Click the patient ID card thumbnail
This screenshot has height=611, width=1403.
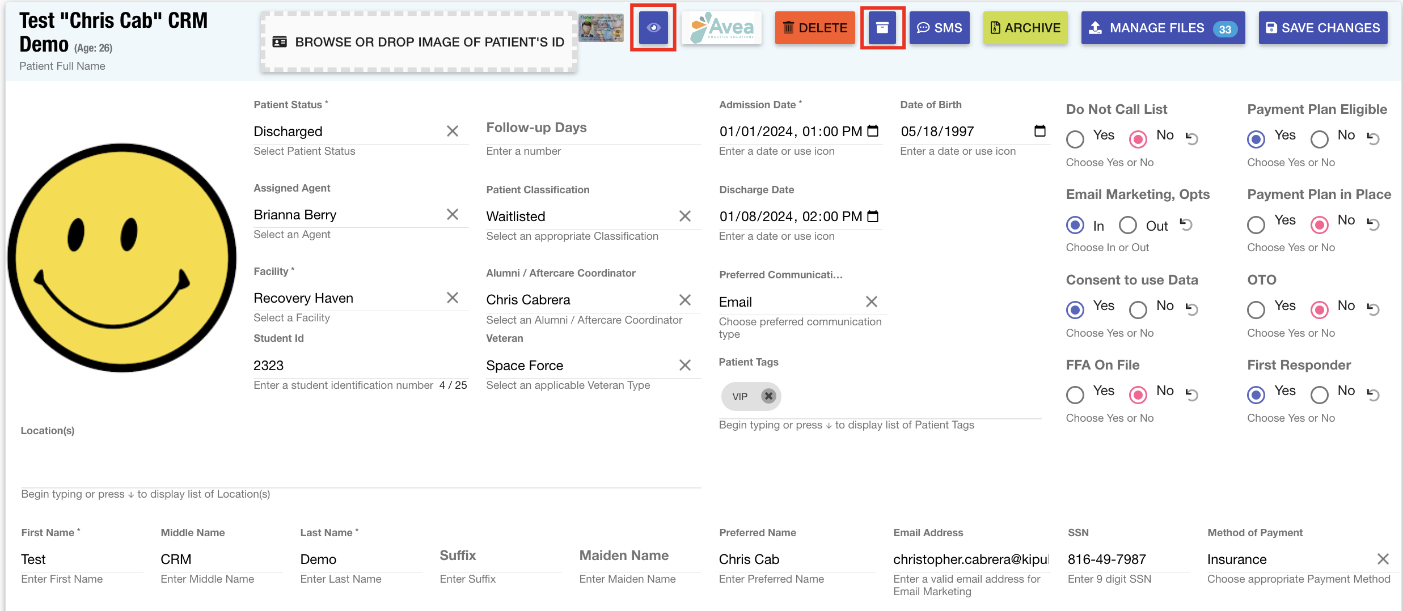[601, 28]
